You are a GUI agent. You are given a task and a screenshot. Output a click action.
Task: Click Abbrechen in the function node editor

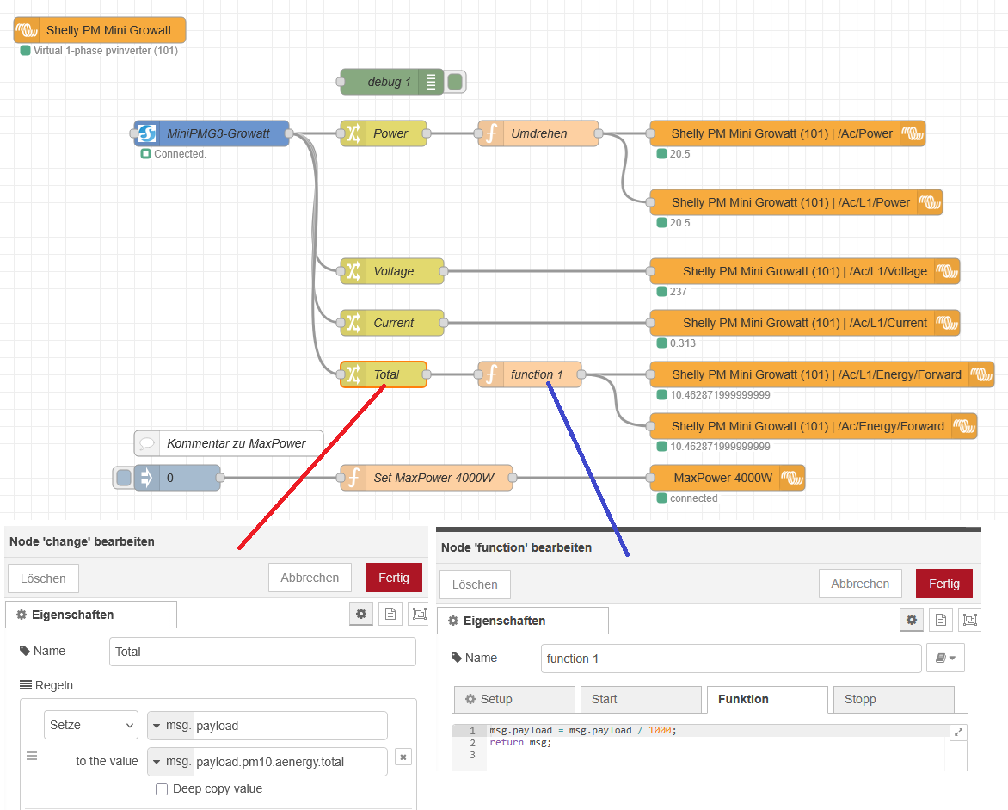[859, 584]
